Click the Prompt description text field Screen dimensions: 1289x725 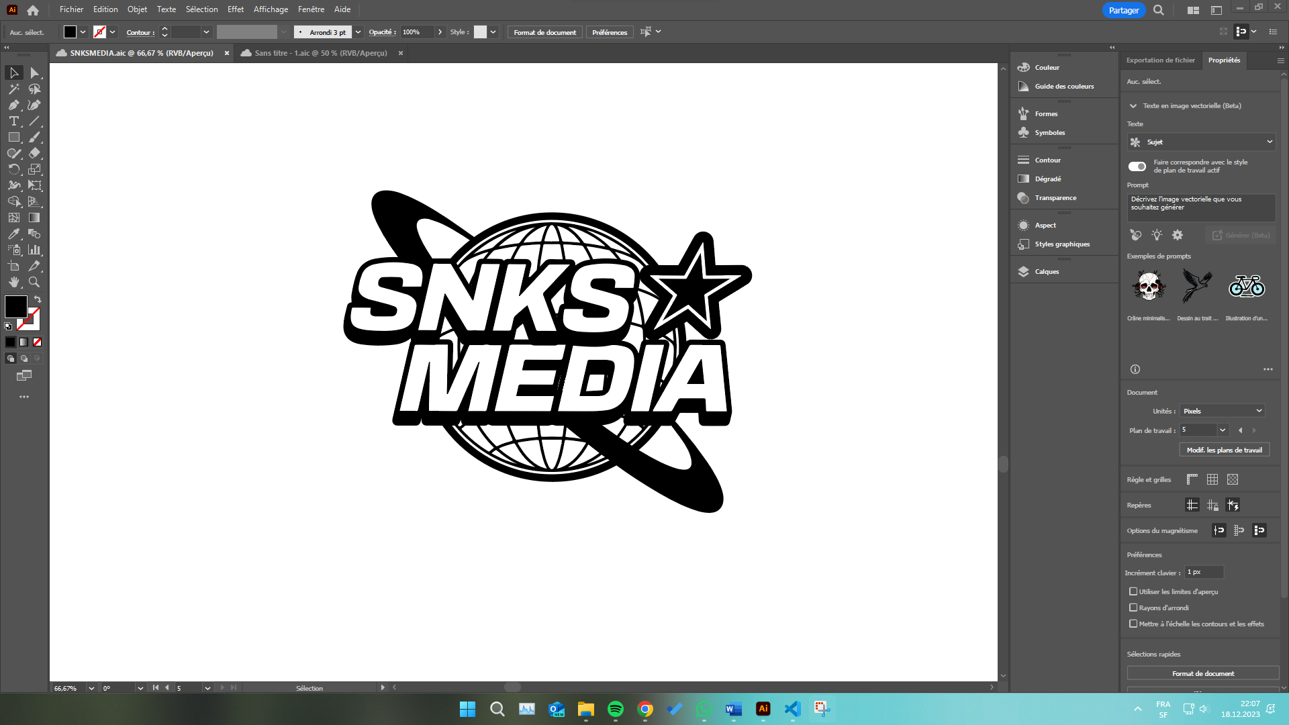[1201, 207]
